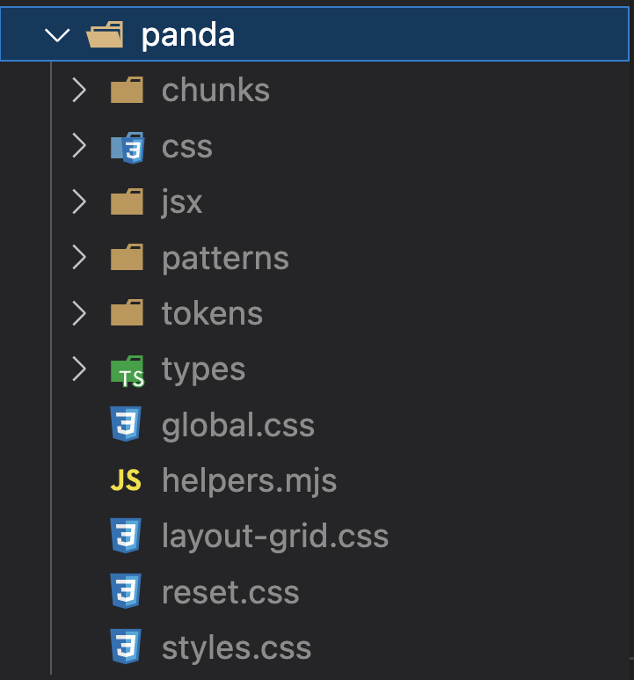Collapse the panda folder chevron
Viewport: 634px width, 680px height.
(58, 35)
